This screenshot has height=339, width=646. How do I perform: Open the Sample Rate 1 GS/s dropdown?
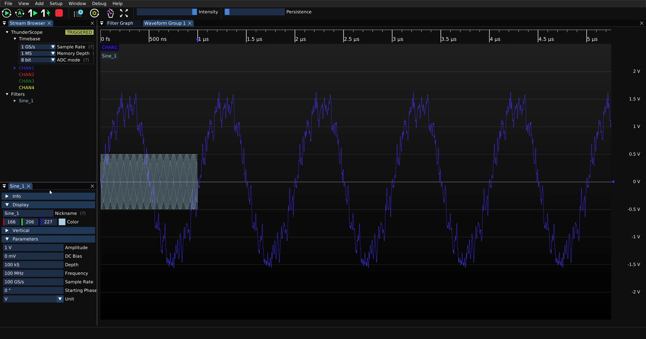click(37, 47)
